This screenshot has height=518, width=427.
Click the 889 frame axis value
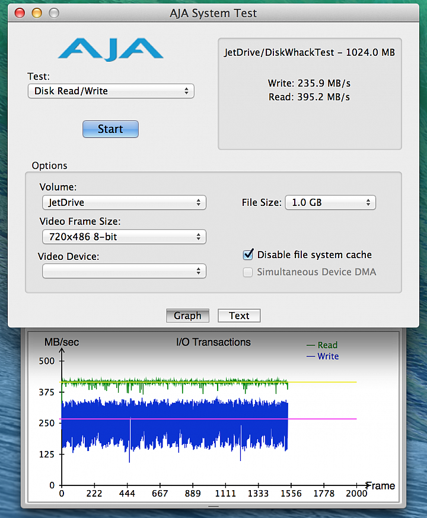(x=193, y=494)
